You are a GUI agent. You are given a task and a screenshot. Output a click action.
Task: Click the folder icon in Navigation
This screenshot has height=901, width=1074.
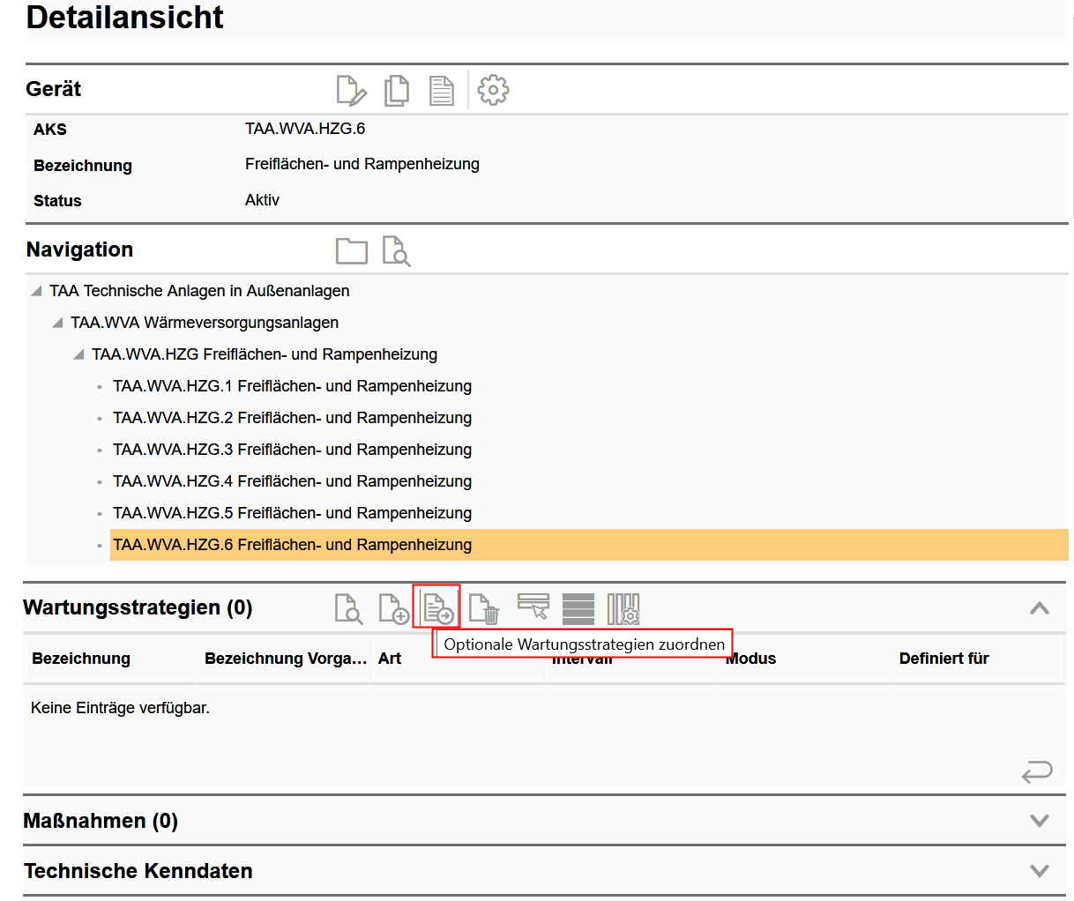[x=351, y=251]
